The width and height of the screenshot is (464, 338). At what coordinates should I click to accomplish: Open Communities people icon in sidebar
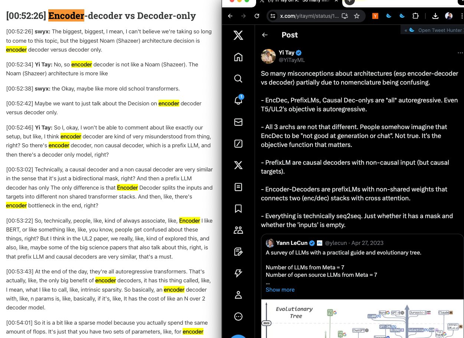(238, 230)
